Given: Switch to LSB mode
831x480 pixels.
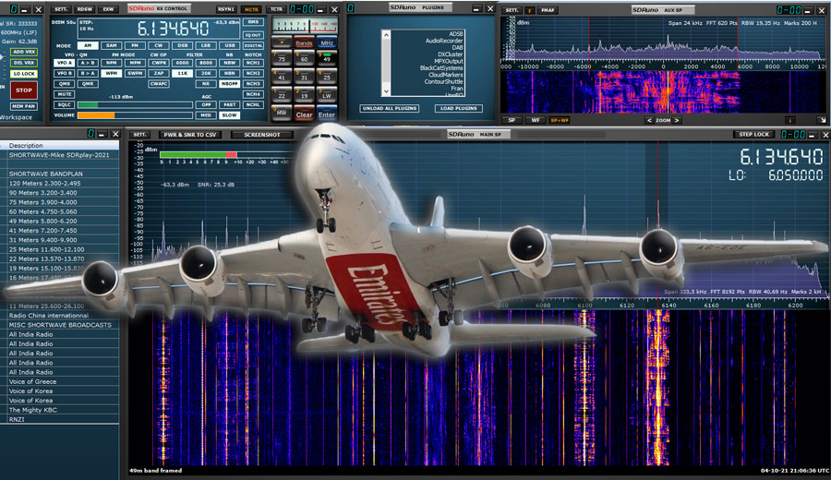Looking at the screenshot, I should (x=206, y=45).
